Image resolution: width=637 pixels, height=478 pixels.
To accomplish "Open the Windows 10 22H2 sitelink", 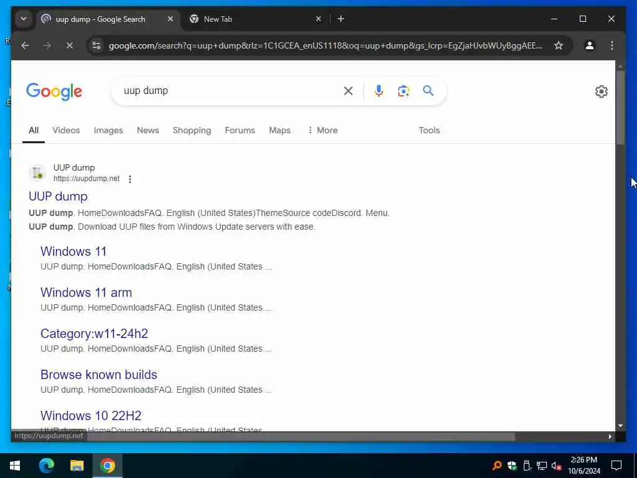I will tap(91, 415).
